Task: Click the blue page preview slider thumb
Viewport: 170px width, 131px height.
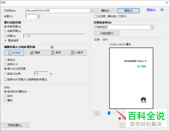Action: (109, 113)
